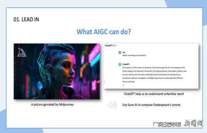The image size is (207, 133).
Task: Click the copy icon below ChatGPT's answer
Action: coord(123,85)
